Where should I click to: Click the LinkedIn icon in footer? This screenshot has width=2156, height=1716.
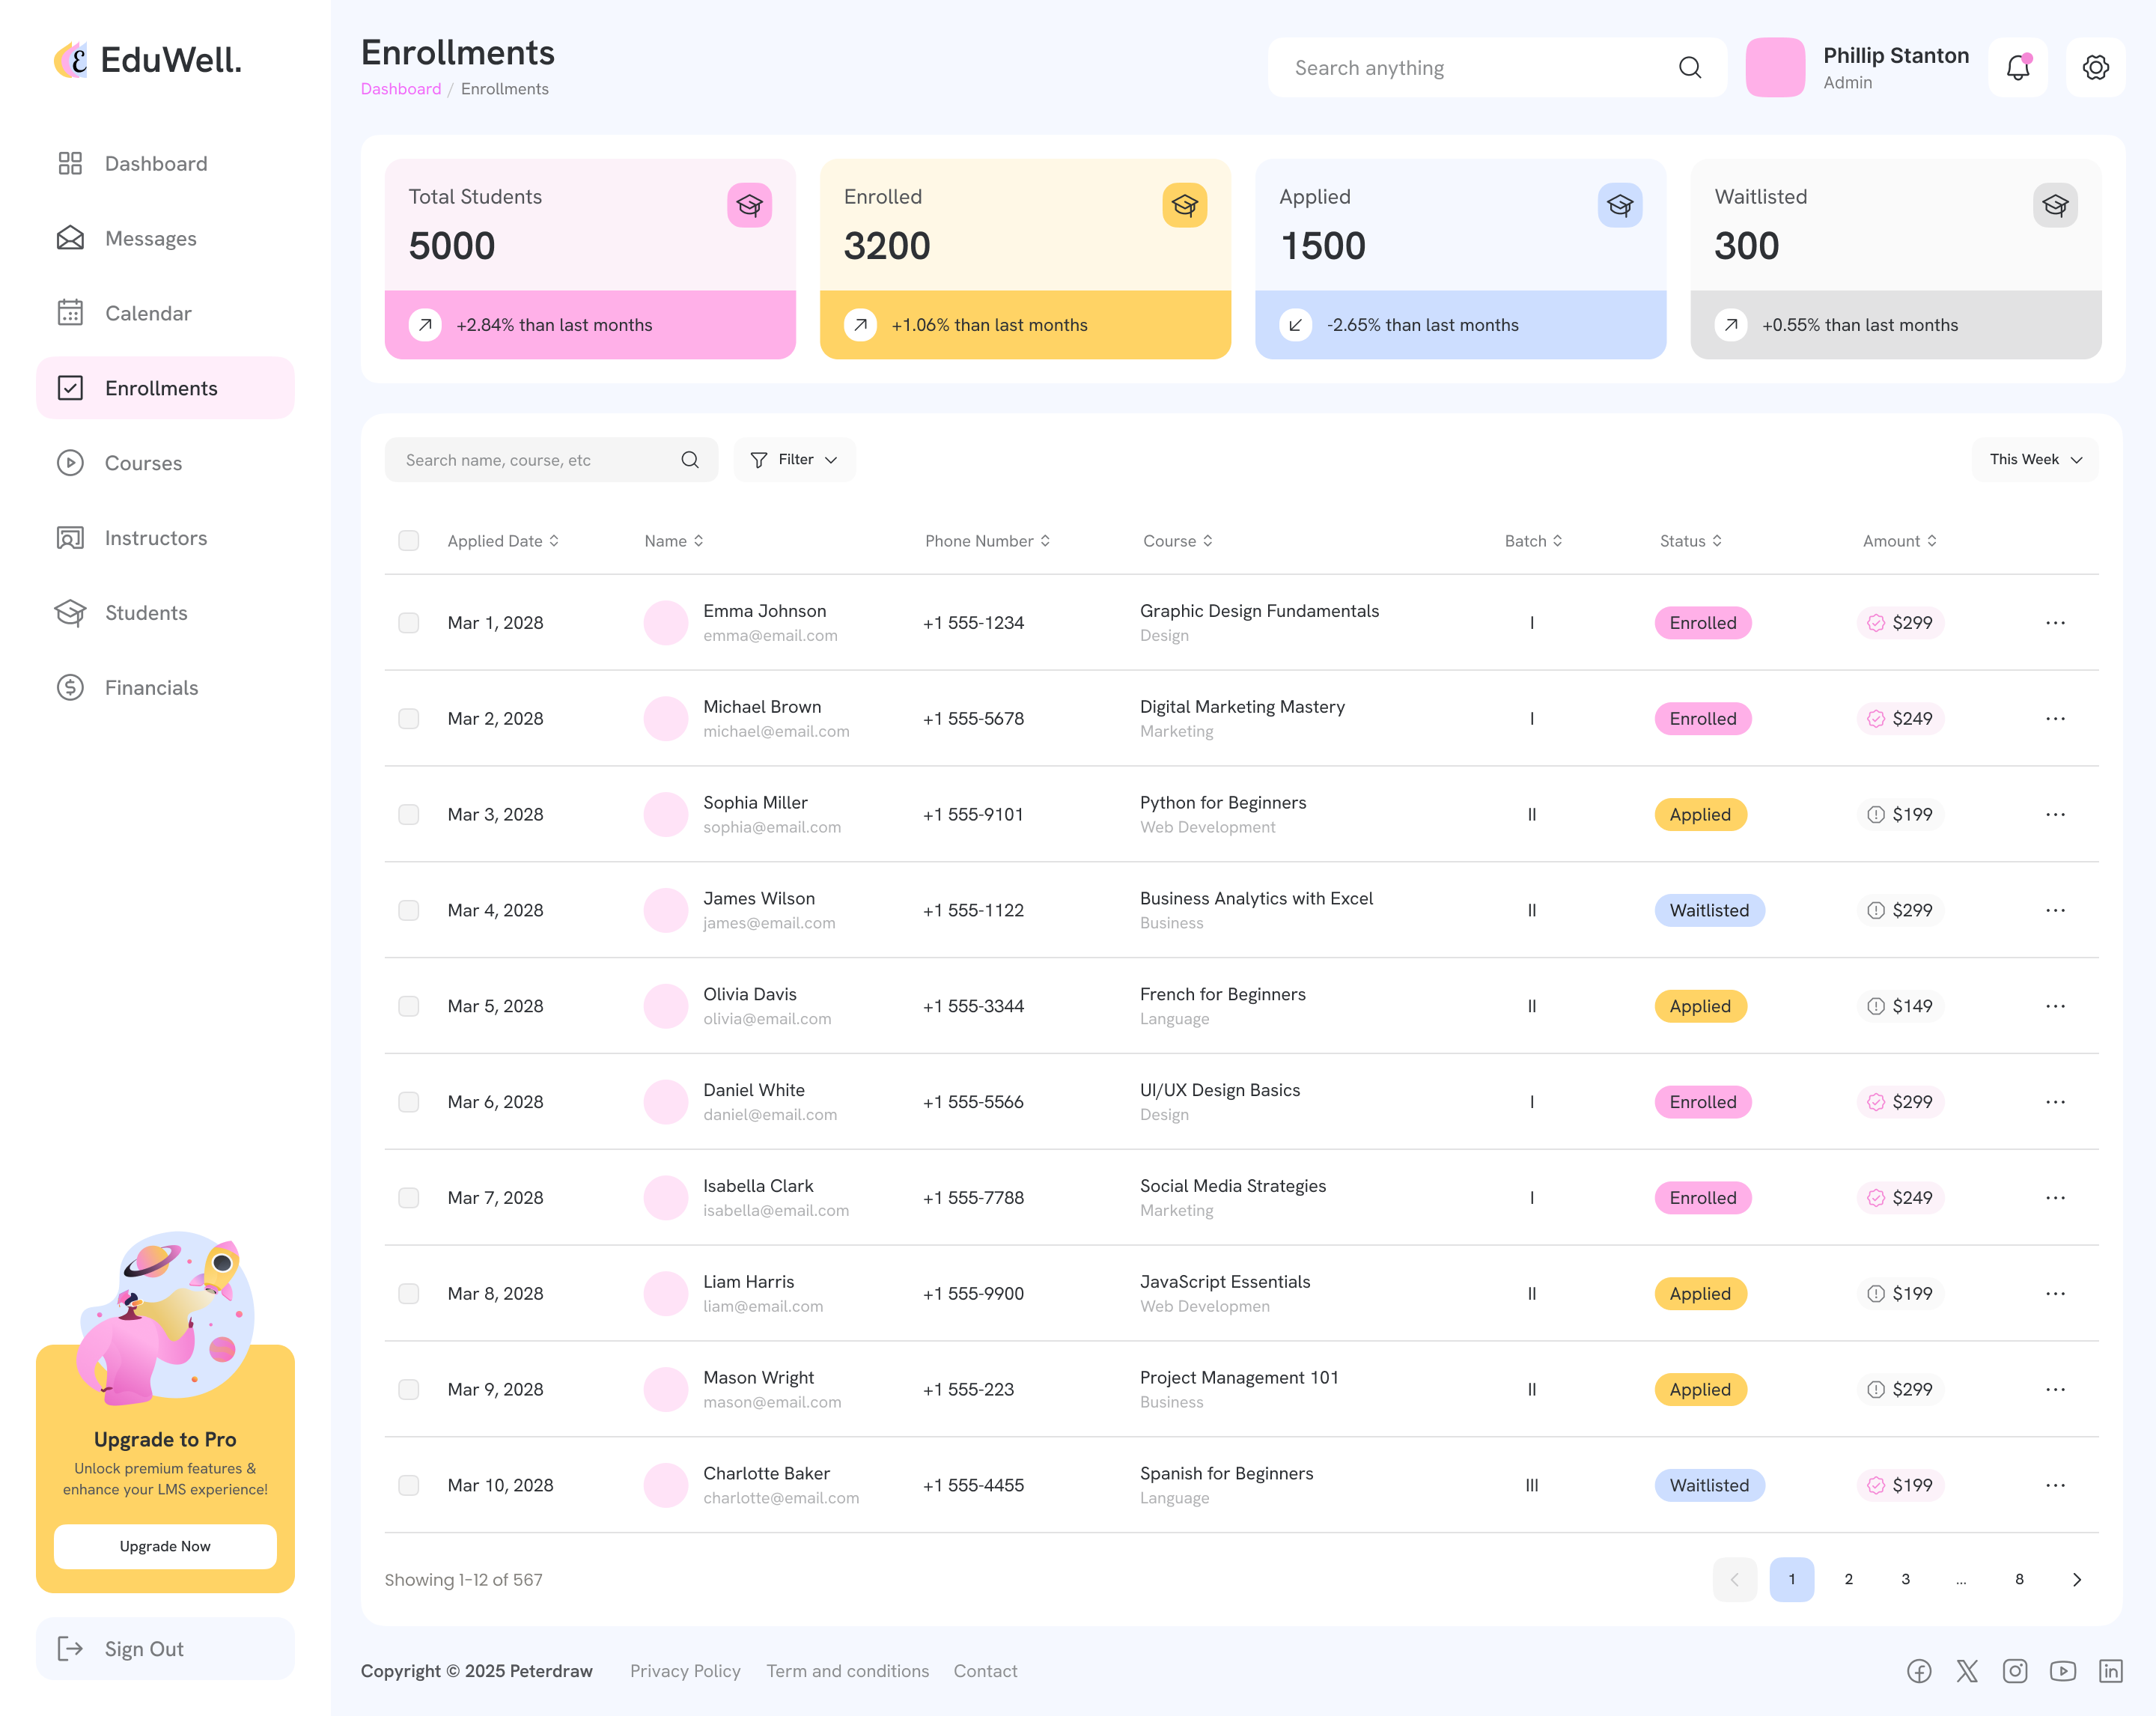2110,1671
